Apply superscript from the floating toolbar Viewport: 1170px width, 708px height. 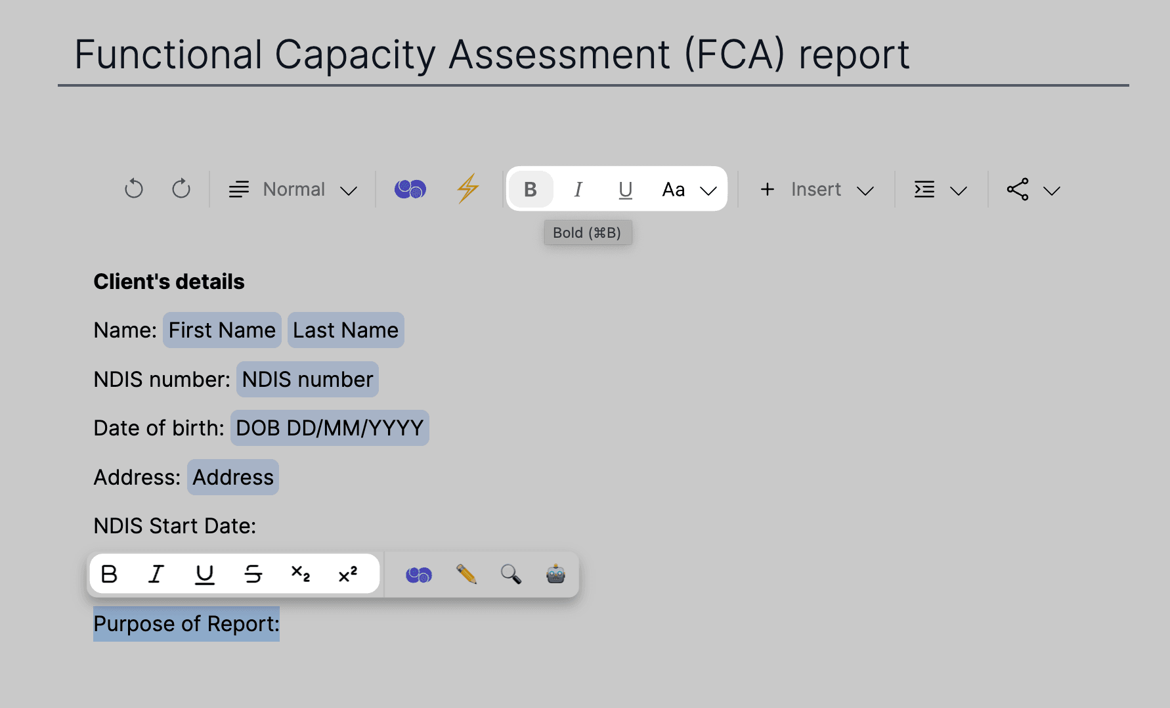[x=348, y=575]
